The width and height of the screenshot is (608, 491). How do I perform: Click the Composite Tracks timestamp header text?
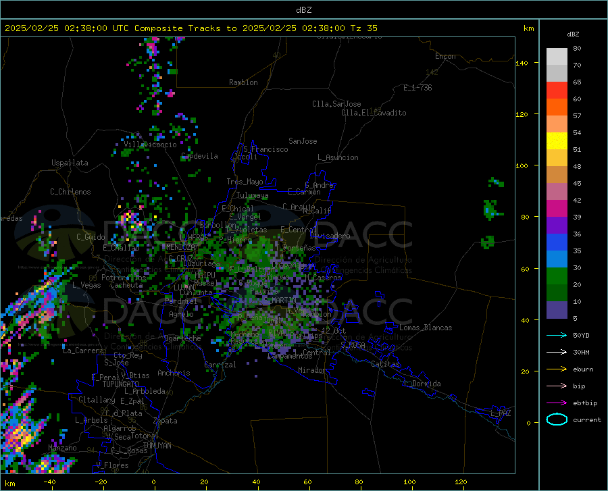pos(191,28)
